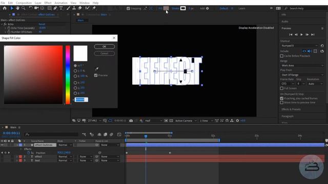
Task: Toggle Preview checkbox in color dialog
Action: click(96, 75)
